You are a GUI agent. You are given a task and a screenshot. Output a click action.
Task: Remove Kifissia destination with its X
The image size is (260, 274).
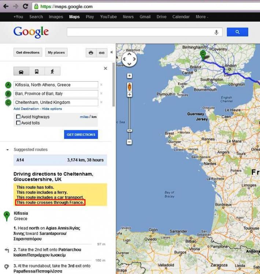[x=101, y=85]
